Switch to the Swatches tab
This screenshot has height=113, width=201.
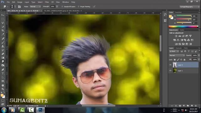(x=178, y=12)
